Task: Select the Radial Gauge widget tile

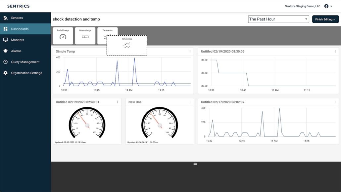Action: [x=63, y=36]
